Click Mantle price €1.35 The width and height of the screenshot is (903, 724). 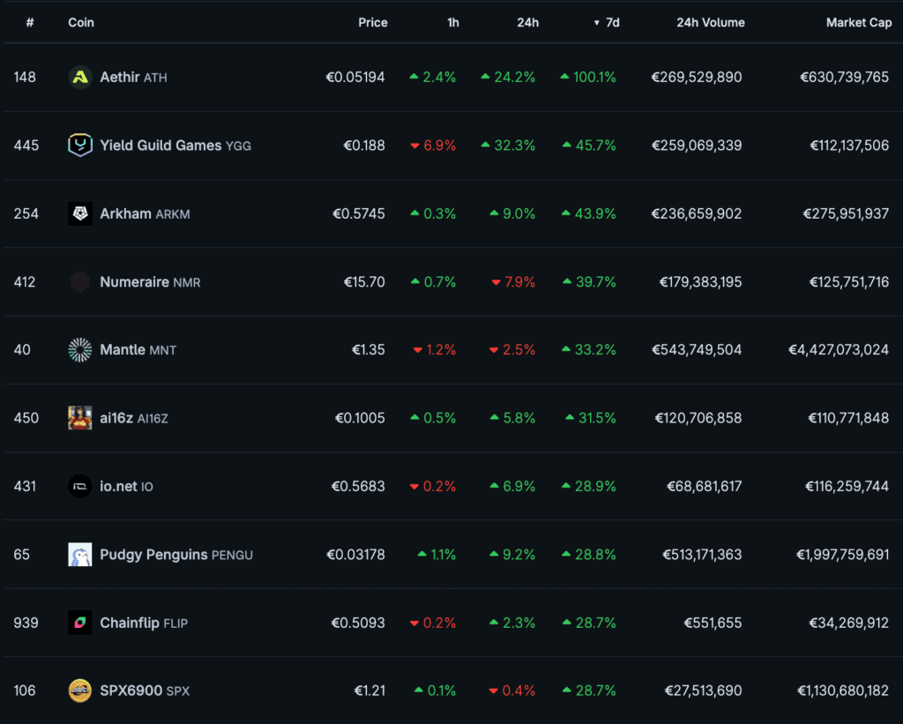[368, 349]
